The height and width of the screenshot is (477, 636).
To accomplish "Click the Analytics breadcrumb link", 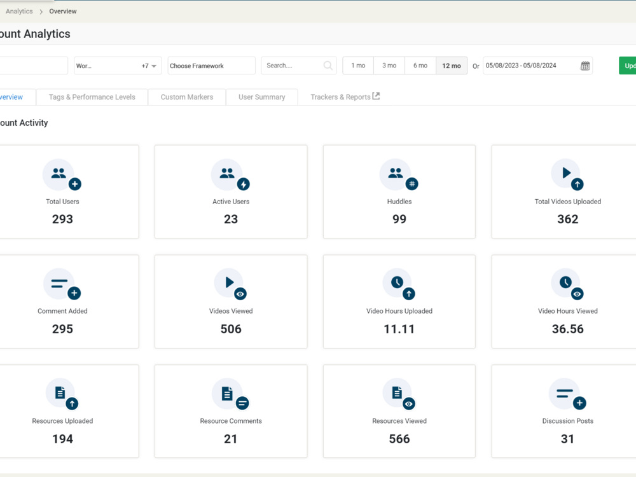I will point(19,11).
